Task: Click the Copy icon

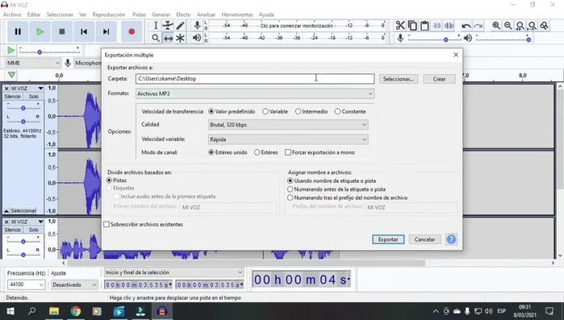Action: [x=412, y=26]
